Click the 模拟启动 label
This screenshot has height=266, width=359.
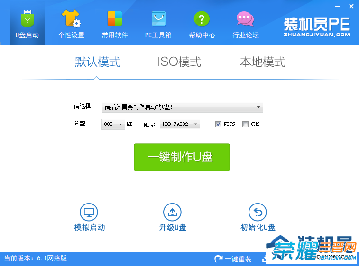coord(90,227)
